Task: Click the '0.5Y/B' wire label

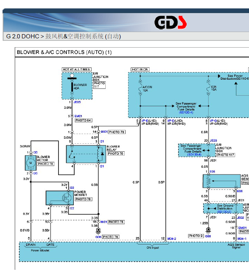Action: tap(25, 230)
